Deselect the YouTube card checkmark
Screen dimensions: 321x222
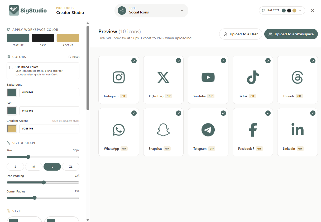(223, 61)
